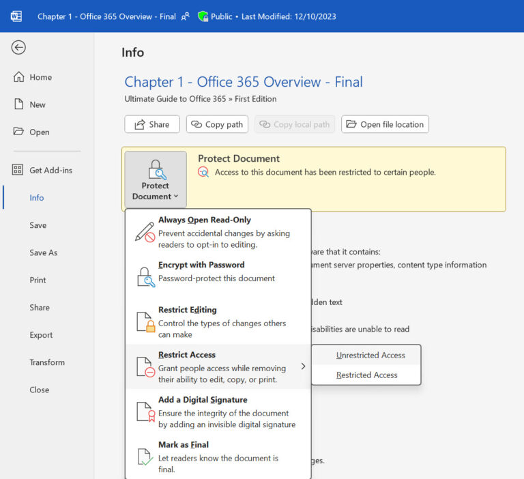Click the lock and key Protect Document icon

[x=156, y=170]
